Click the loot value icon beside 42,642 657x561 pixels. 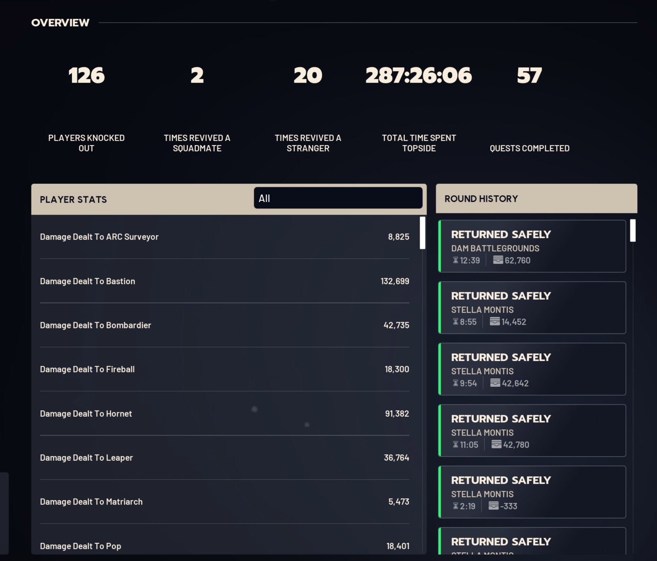click(x=495, y=383)
